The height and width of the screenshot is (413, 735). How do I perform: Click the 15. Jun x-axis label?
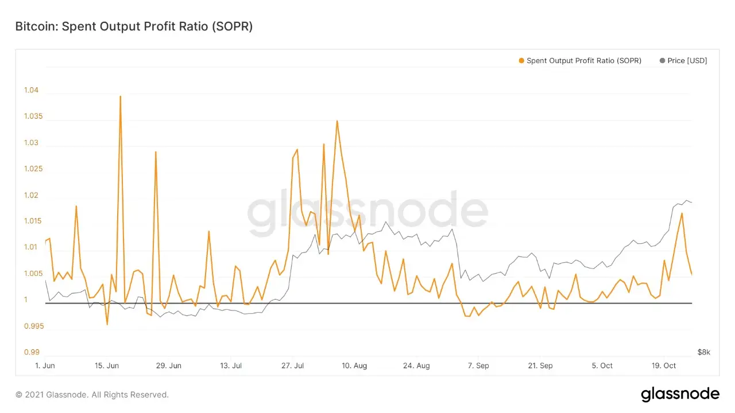[107, 365]
